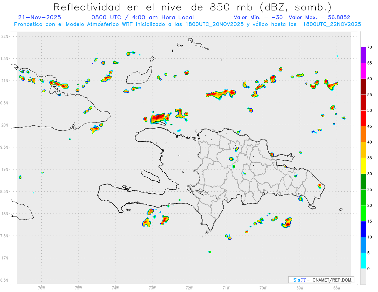The height and width of the screenshot is (292, 378).
Task: Click the gold 35–40 dBZ colorbar segment
Action: [363, 150]
